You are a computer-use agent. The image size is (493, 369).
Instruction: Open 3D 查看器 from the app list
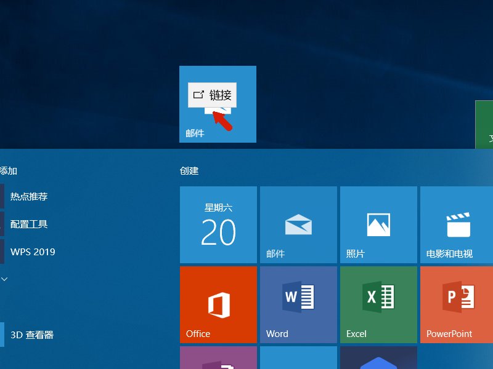32,335
